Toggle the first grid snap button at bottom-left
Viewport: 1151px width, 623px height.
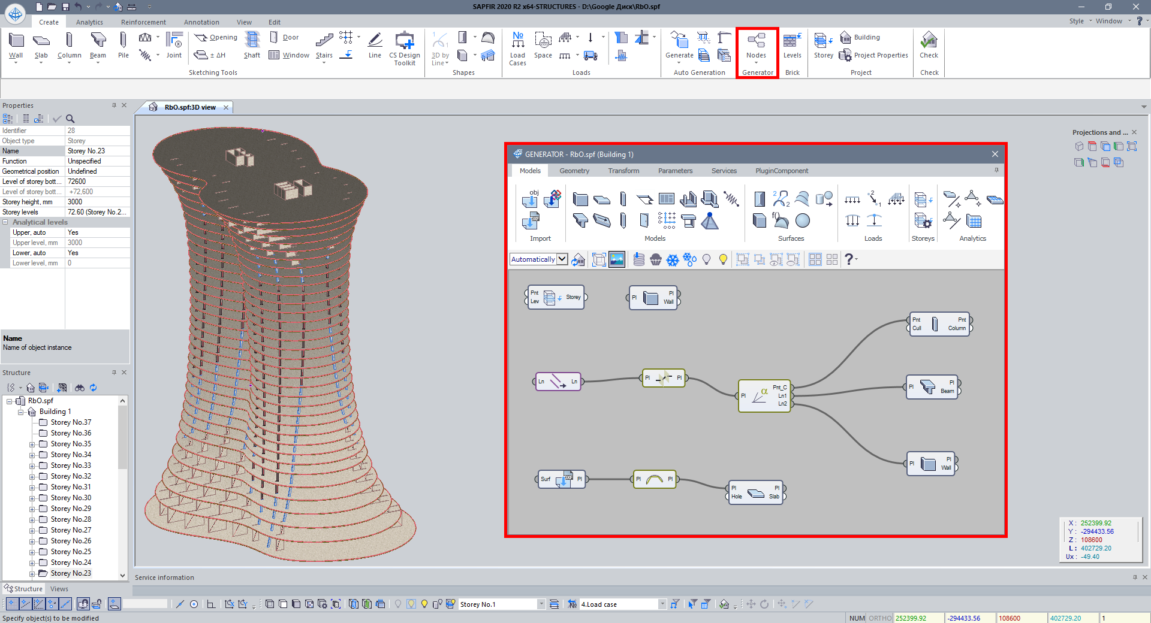tap(12, 604)
